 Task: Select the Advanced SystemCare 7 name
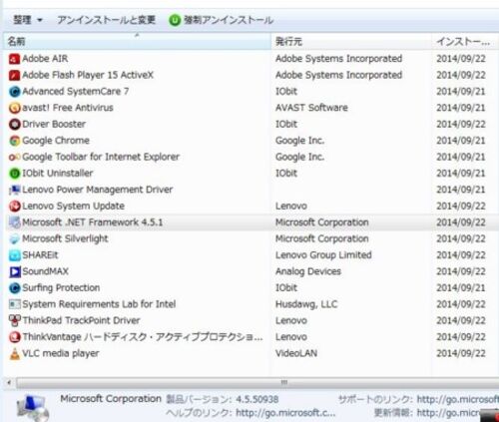click(76, 92)
